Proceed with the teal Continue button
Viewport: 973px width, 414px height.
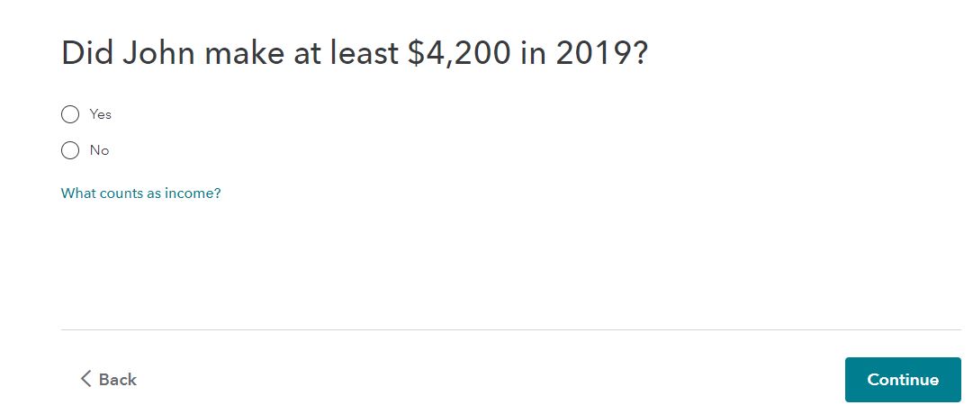pos(903,379)
